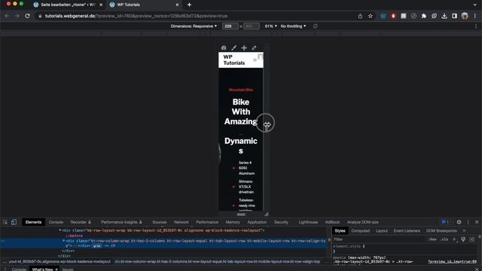
Task: Edit the viewport width field 229
Action: (230, 26)
